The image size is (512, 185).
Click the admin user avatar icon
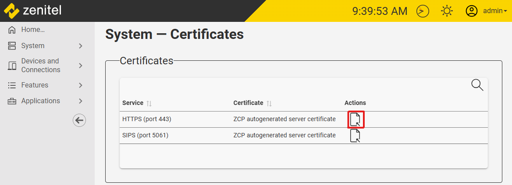tap(472, 11)
